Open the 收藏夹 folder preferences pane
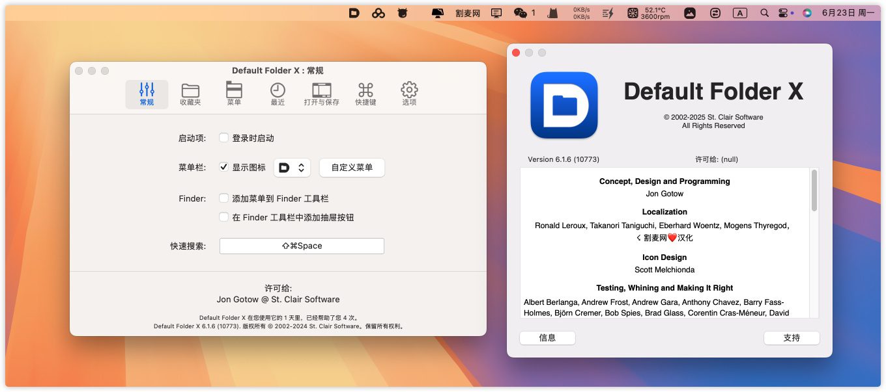Image resolution: width=886 pixels, height=392 pixels. tap(190, 94)
